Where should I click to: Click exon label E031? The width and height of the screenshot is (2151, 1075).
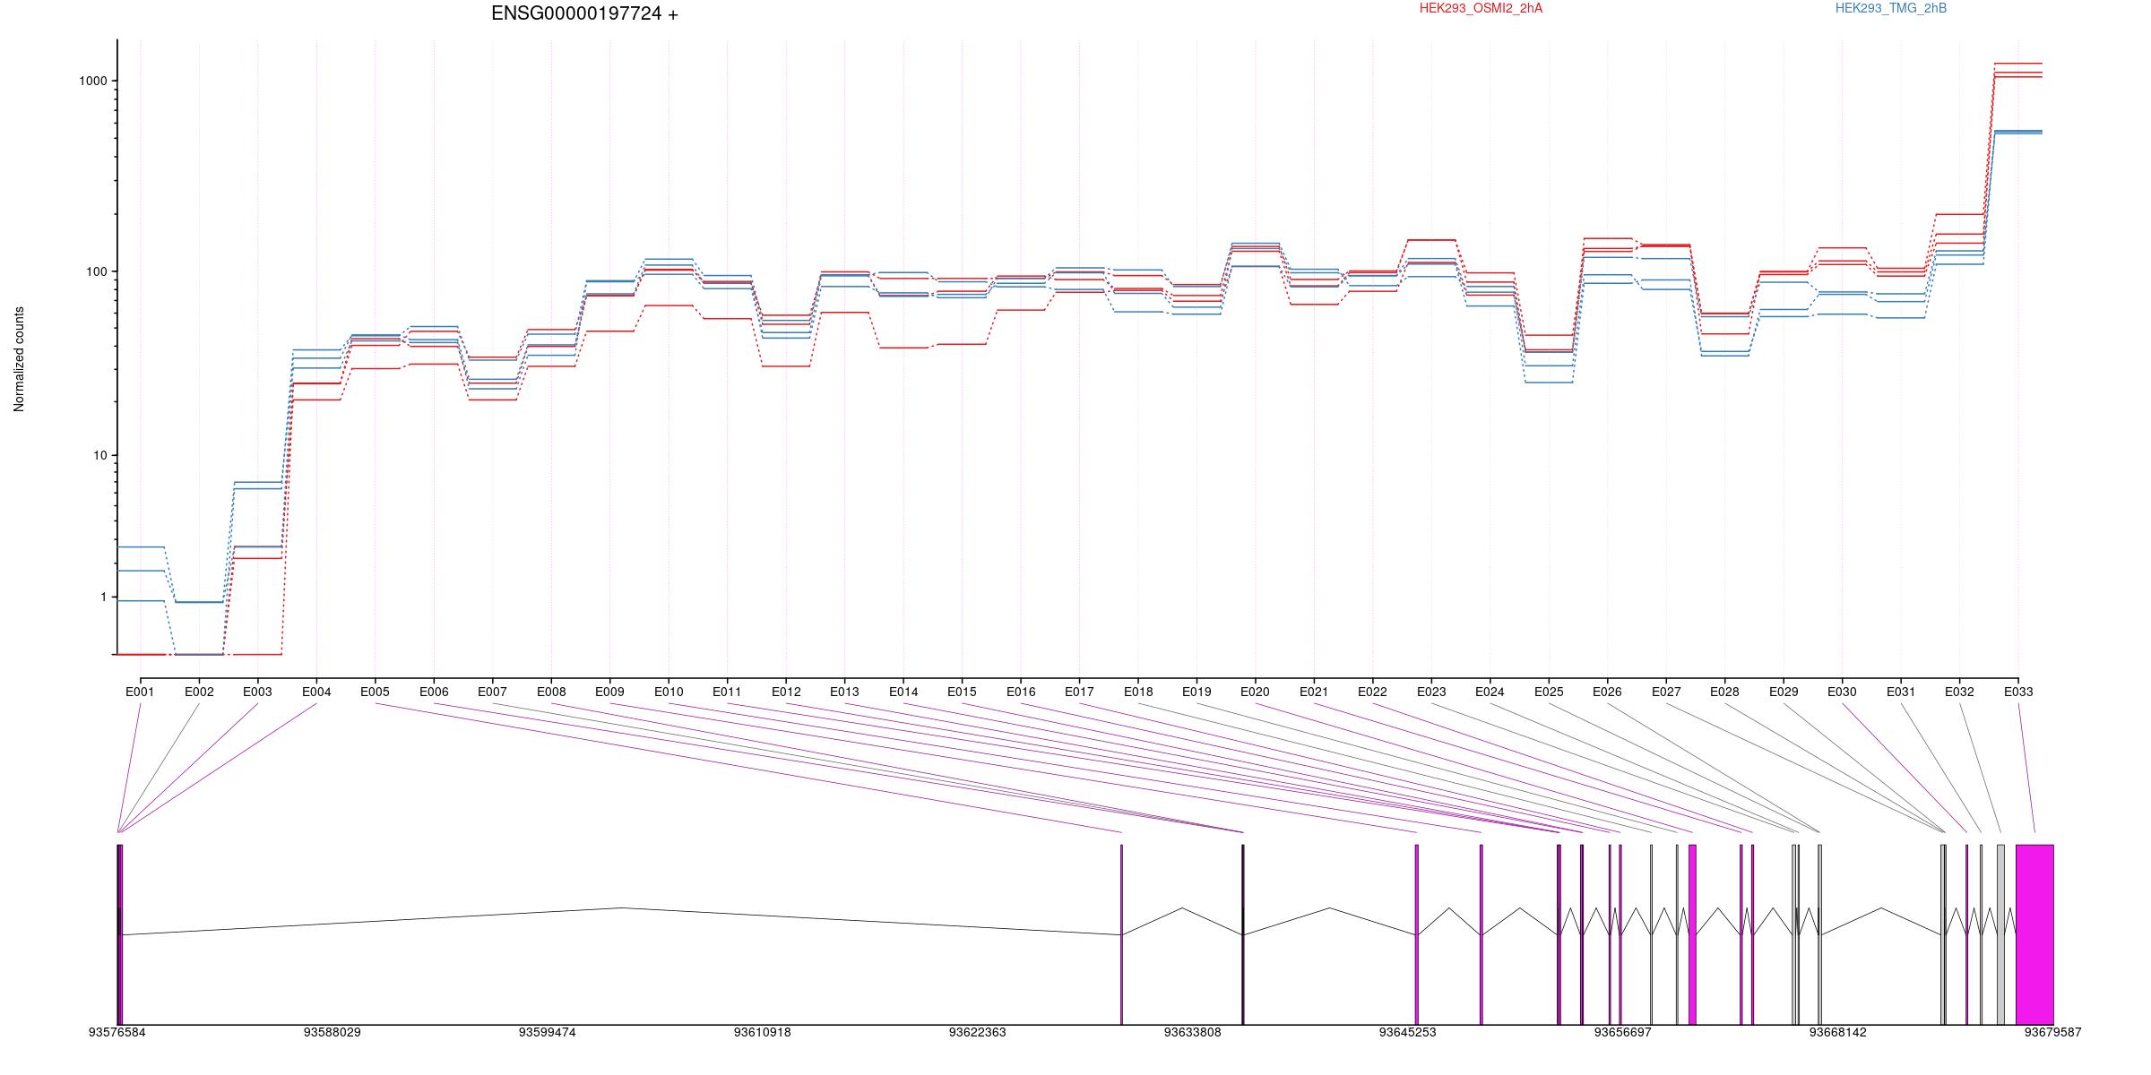click(x=1901, y=692)
